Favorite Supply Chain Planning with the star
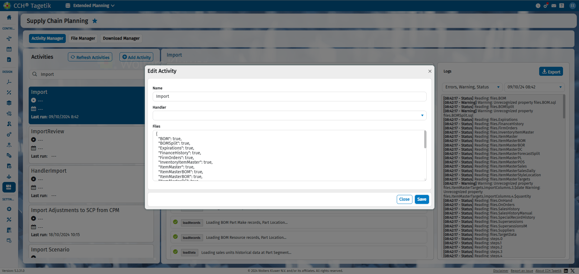579x274 pixels. (x=95, y=21)
